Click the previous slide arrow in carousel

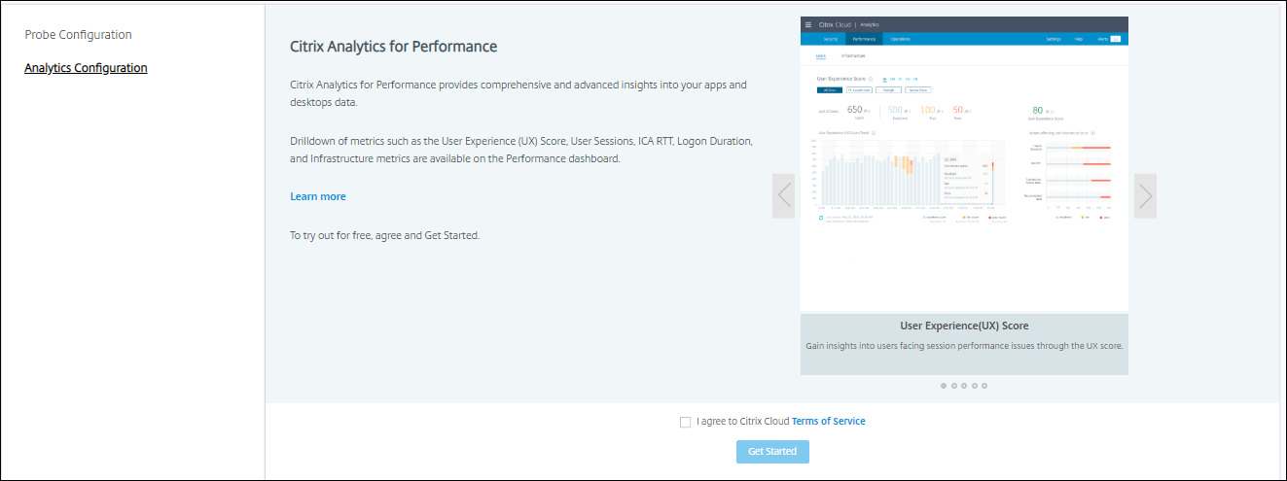[x=784, y=196]
